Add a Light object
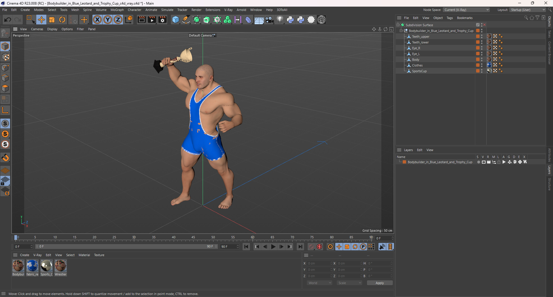 coord(280,20)
